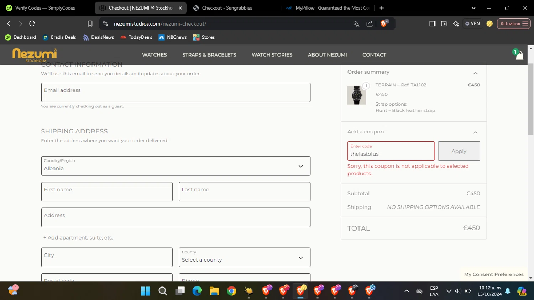Open a new browser tab

(x=382, y=8)
